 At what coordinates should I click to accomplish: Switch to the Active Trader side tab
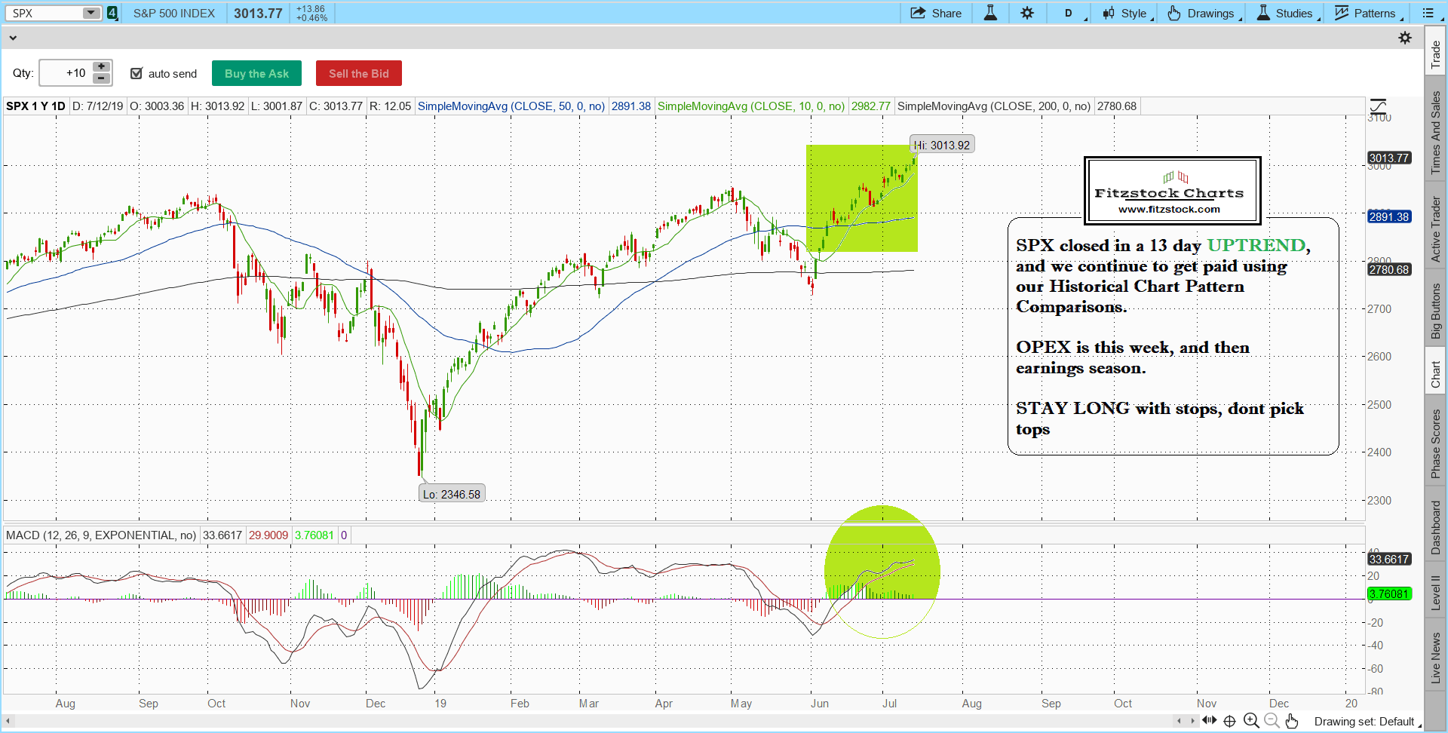1435,229
